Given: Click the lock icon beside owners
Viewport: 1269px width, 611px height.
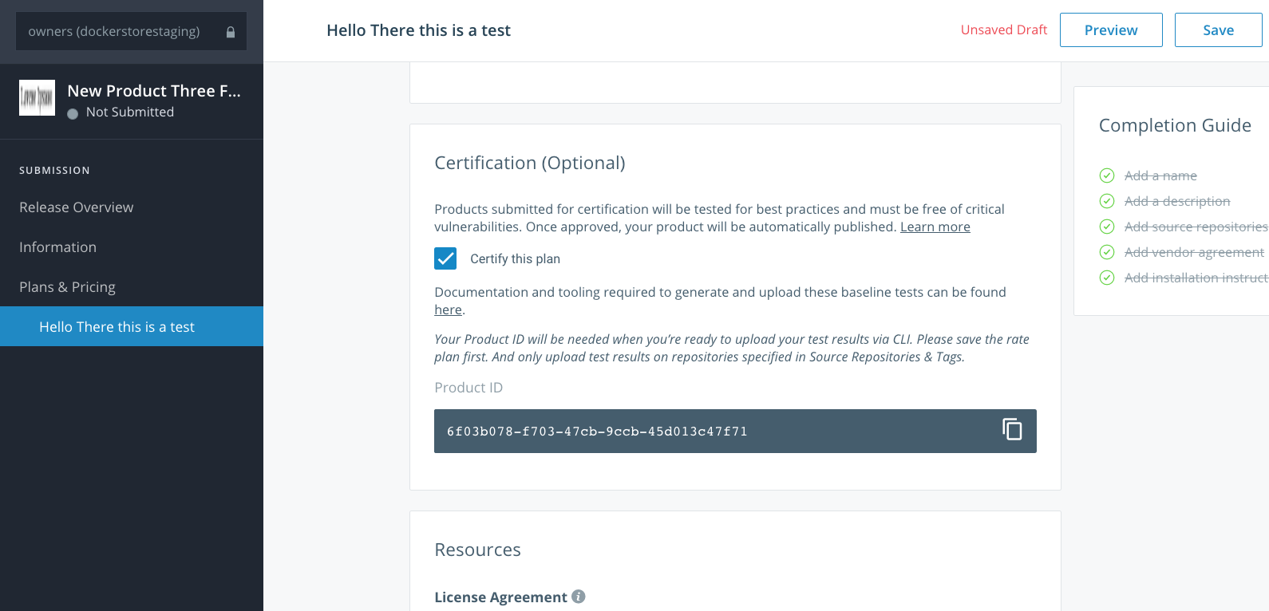Looking at the screenshot, I should tap(231, 32).
